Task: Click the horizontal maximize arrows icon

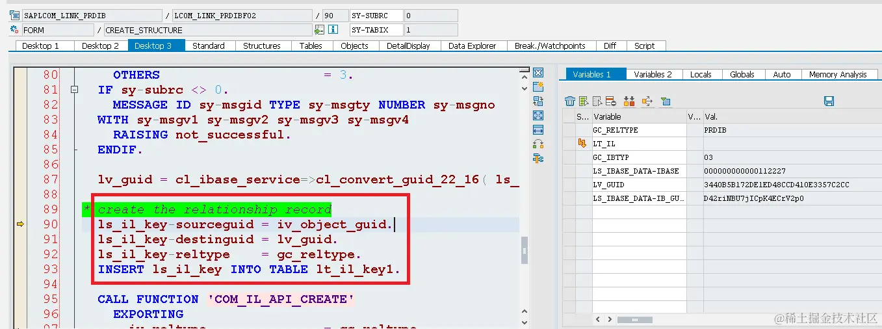Action: pyautogui.click(x=538, y=130)
